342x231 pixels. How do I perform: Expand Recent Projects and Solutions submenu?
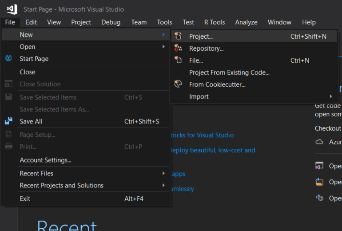click(x=164, y=185)
